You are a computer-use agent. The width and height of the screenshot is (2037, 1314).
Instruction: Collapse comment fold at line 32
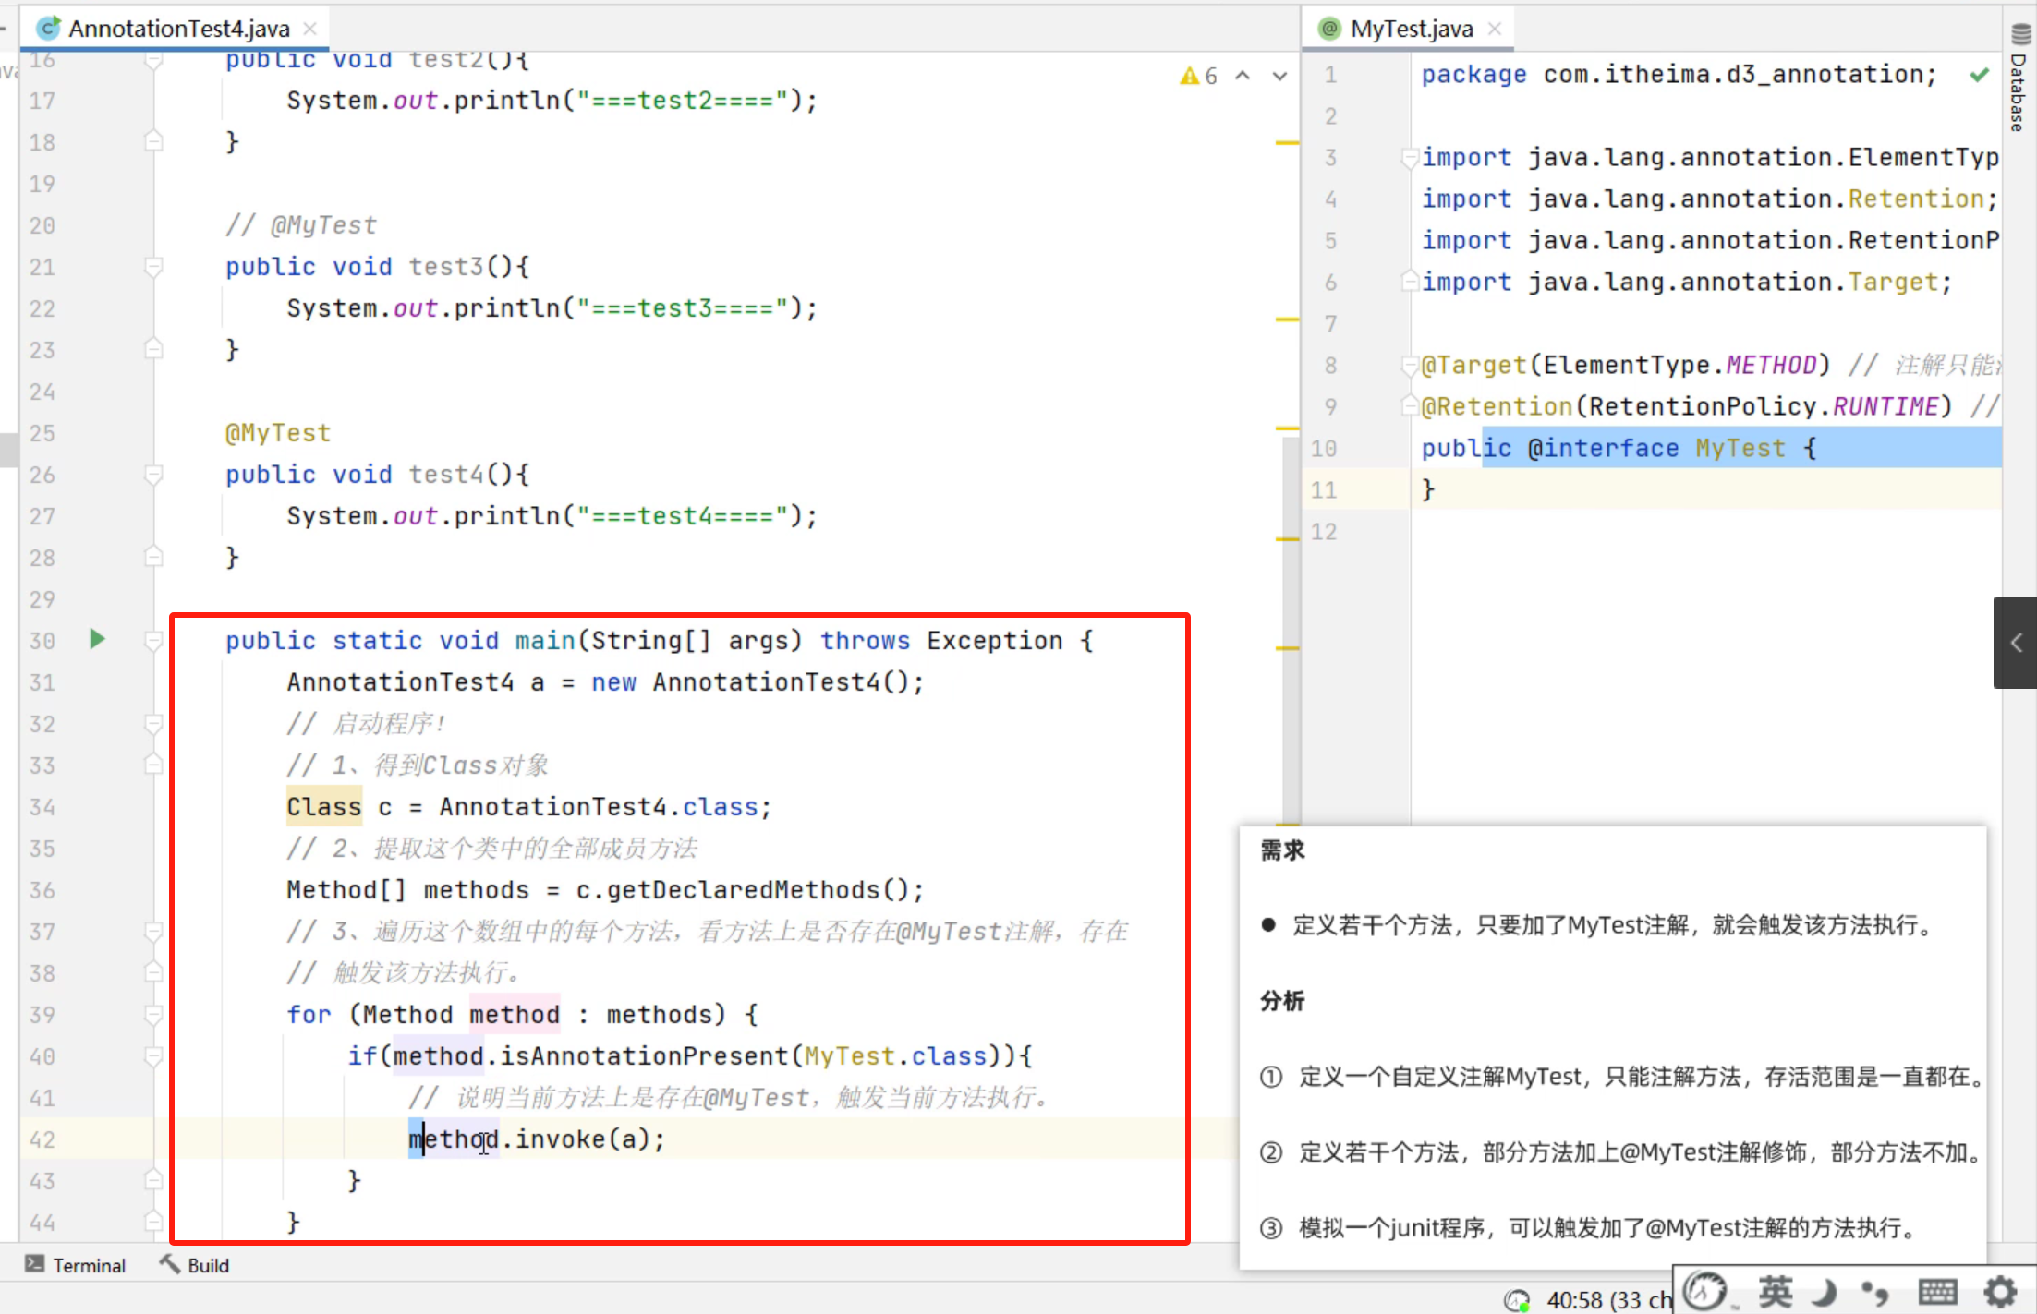[x=154, y=724]
